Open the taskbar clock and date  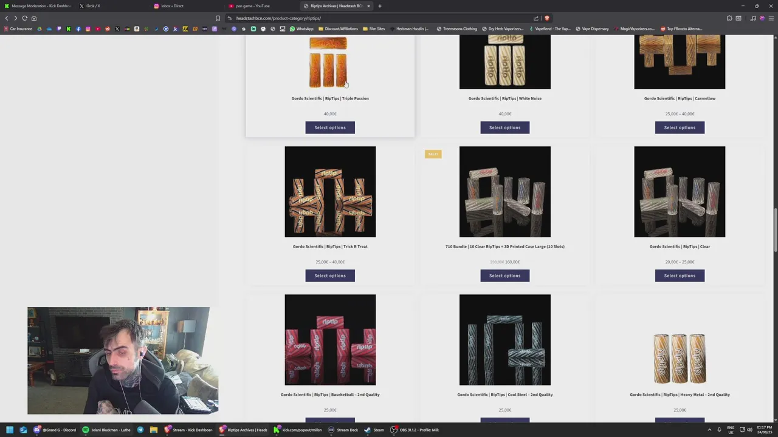764,430
